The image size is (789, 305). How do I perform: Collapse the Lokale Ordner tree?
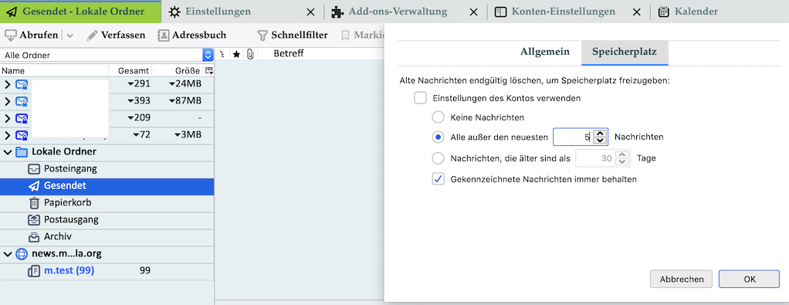click(7, 152)
